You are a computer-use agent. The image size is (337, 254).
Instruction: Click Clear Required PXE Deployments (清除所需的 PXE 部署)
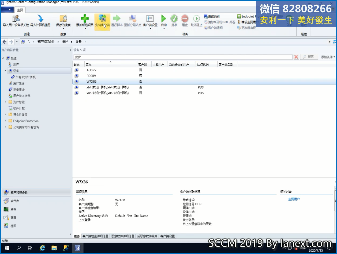click(x=220, y=22)
